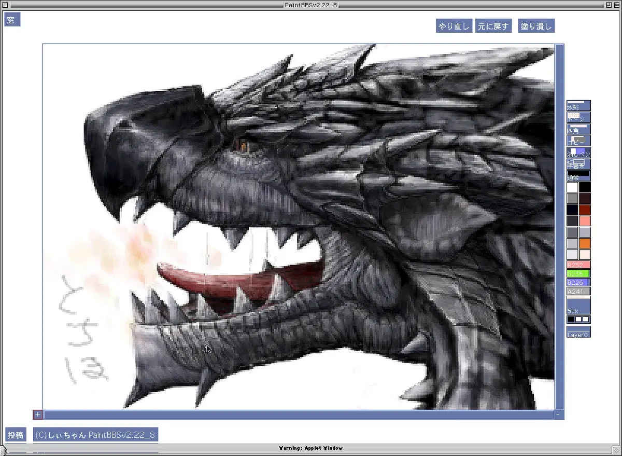Pick the charcoal swatch beside salmon pink

tap(572, 221)
